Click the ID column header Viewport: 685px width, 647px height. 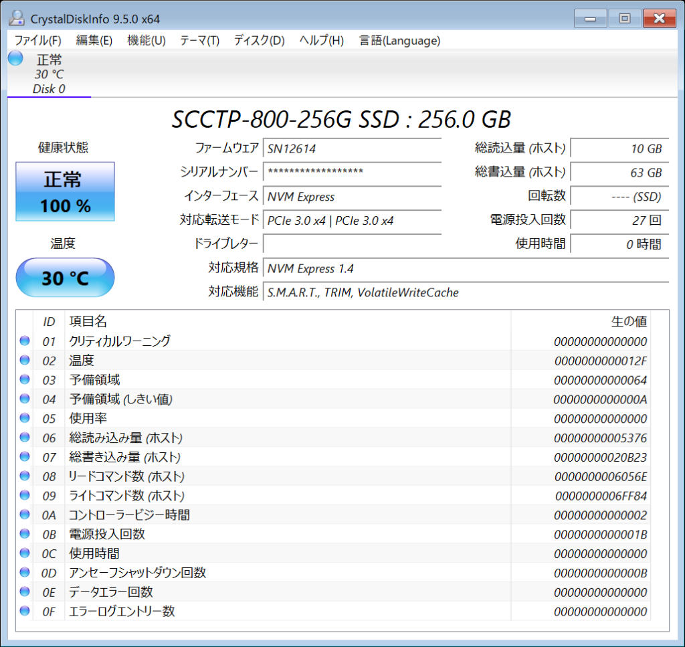pyautogui.click(x=49, y=322)
